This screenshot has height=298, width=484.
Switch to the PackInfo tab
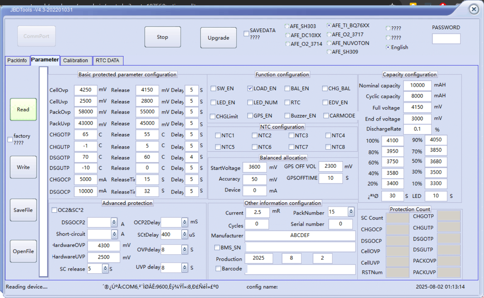[x=17, y=61]
